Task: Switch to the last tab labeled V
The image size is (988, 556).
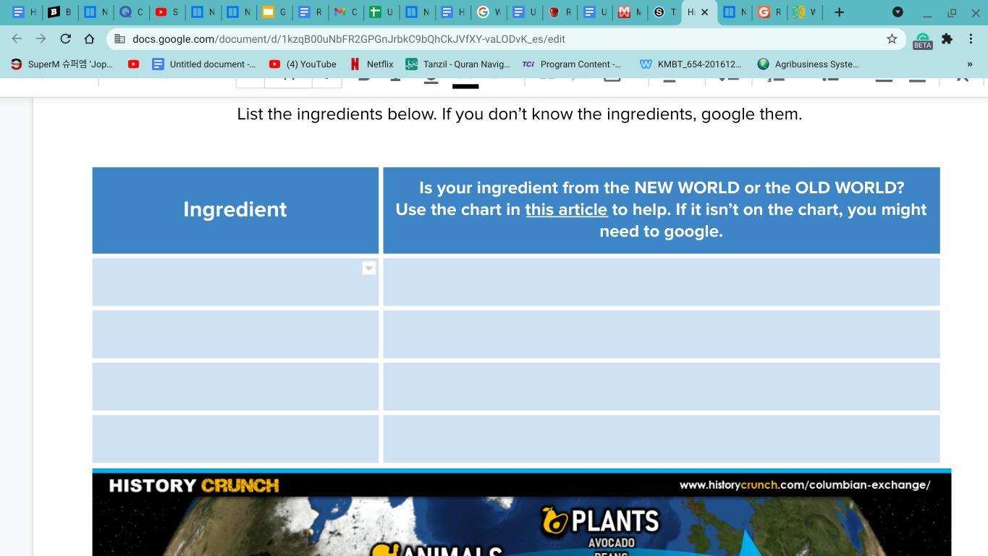Action: (804, 12)
